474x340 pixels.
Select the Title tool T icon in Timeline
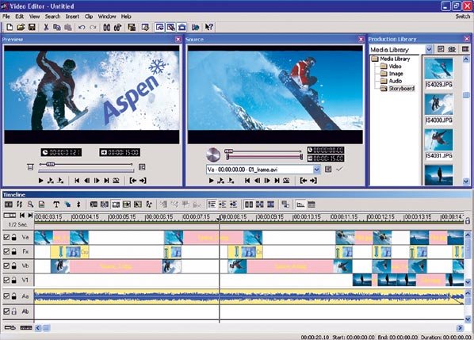click(x=56, y=204)
